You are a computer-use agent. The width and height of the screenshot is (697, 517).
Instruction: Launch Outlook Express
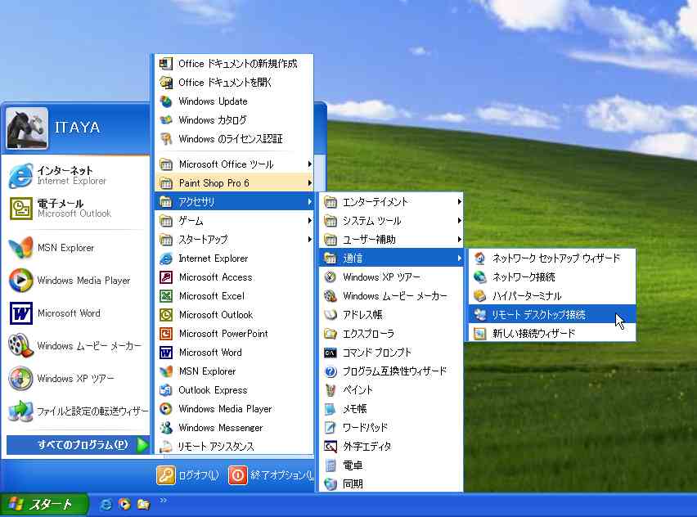pyautogui.click(x=234, y=390)
